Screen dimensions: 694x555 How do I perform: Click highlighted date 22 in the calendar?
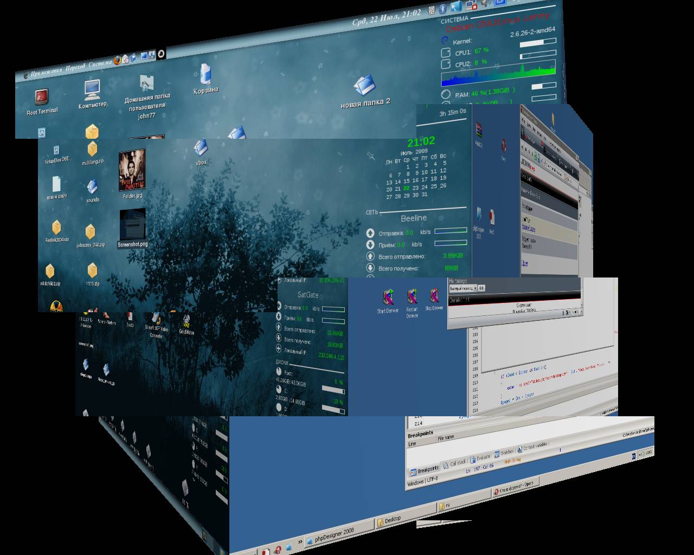point(407,188)
